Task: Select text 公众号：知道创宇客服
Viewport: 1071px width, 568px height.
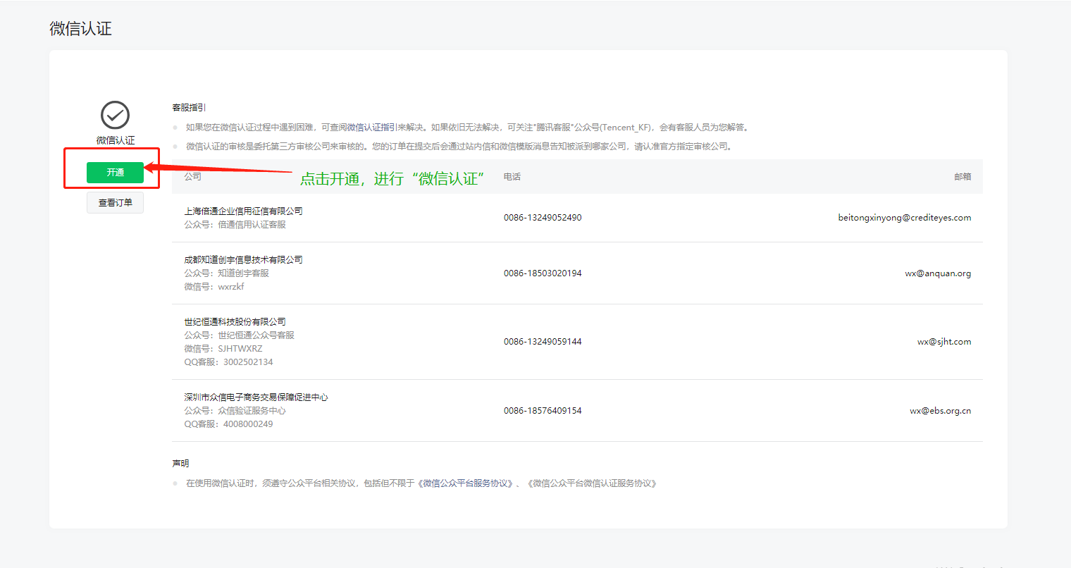Action: click(x=226, y=273)
